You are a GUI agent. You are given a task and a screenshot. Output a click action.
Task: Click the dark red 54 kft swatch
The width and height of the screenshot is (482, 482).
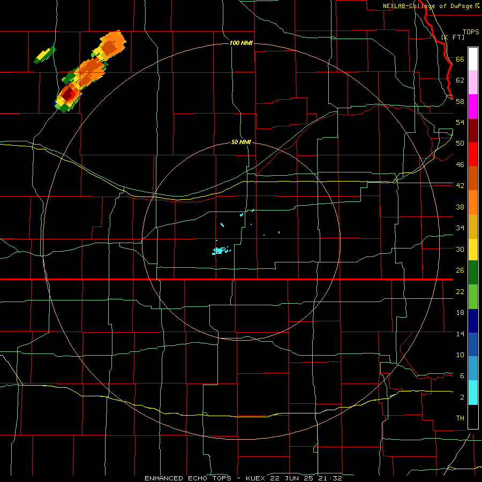473,131
